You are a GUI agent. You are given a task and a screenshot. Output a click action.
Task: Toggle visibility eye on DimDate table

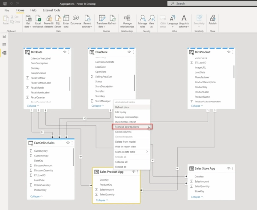65,52
